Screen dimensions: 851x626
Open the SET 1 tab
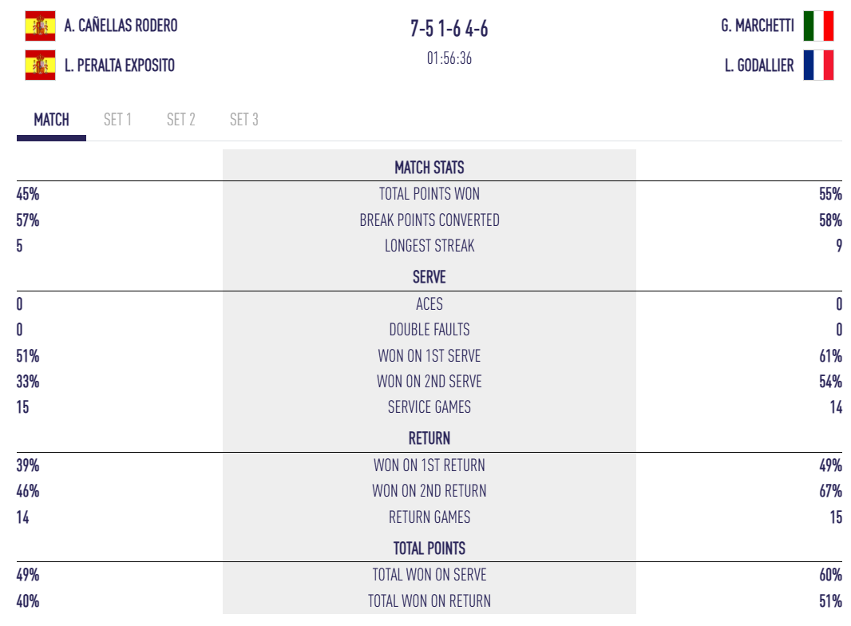coord(117,120)
